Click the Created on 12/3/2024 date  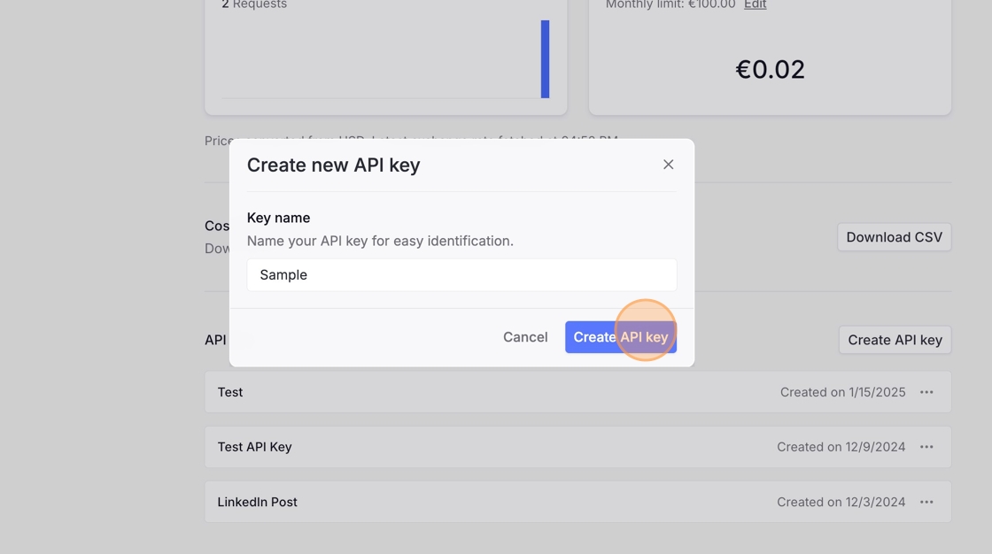point(841,502)
